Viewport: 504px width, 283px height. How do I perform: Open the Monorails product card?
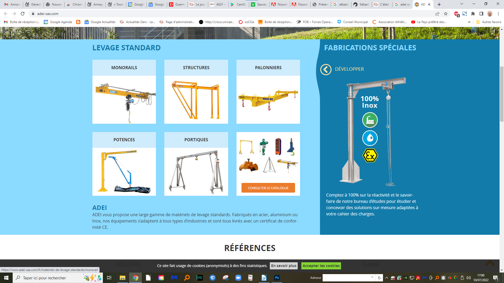[x=124, y=92]
